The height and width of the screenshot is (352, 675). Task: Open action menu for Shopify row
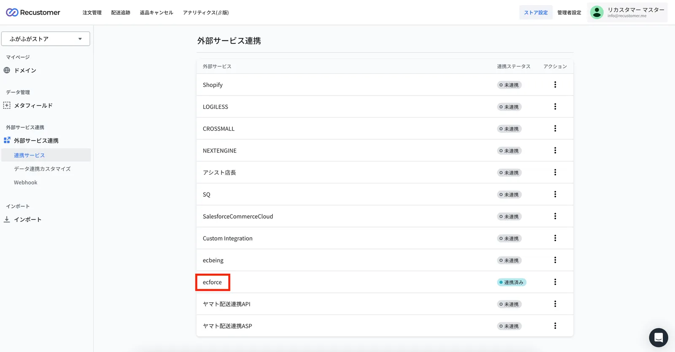555,85
